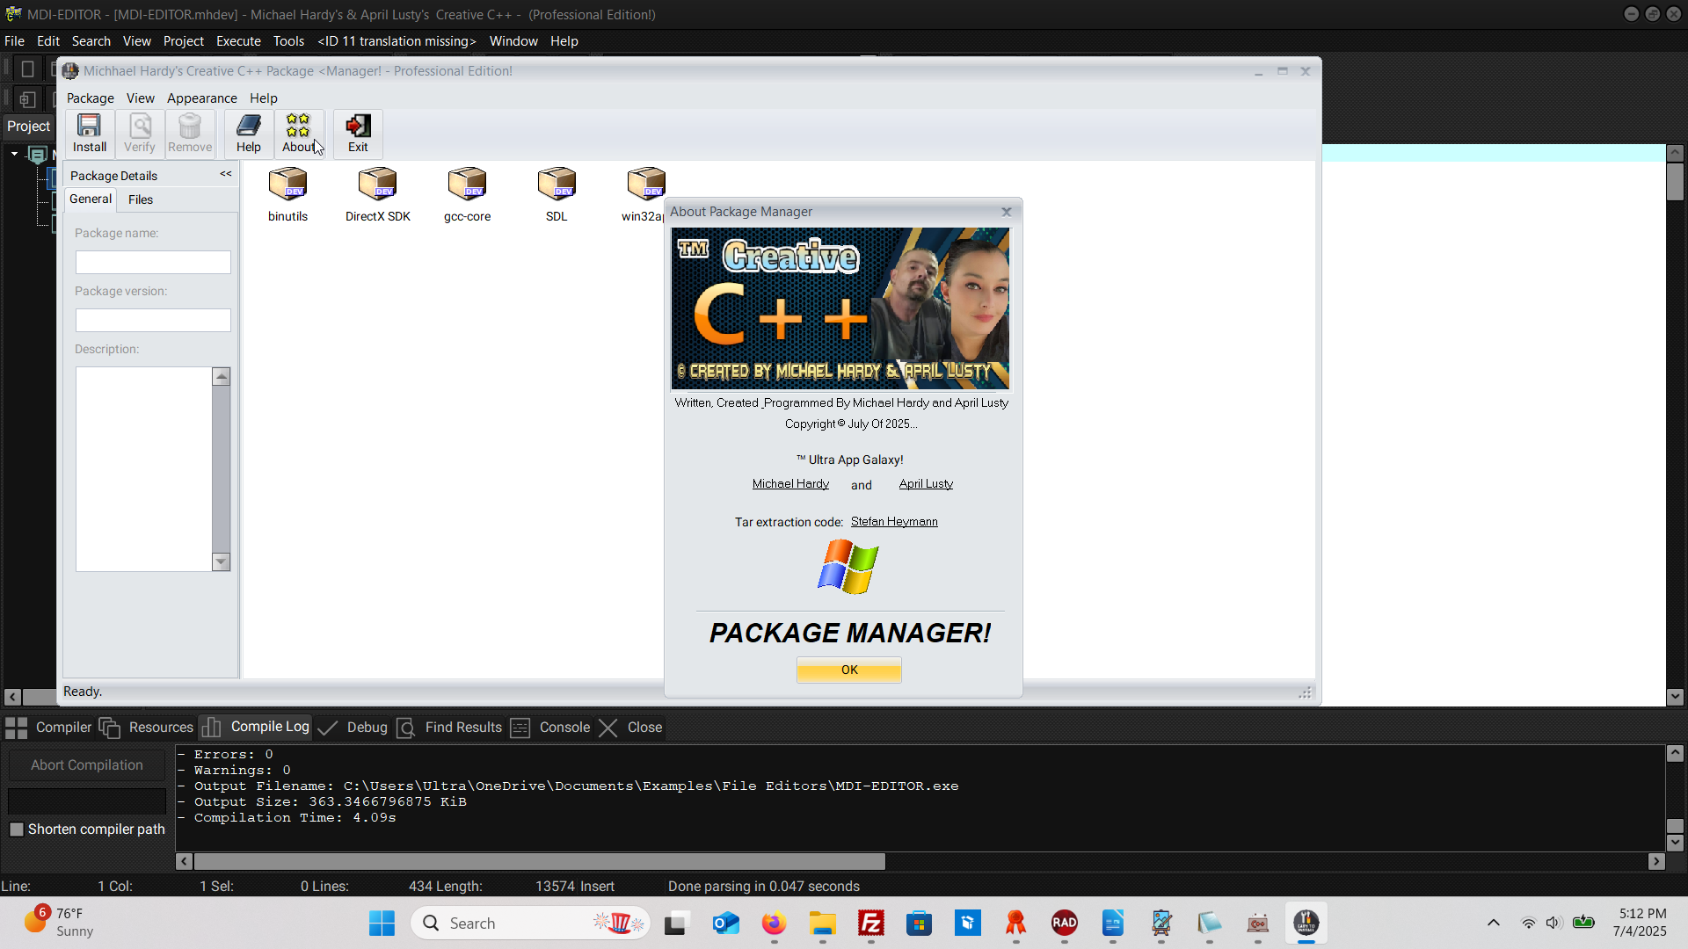Viewport: 1688px width, 949px height.
Task: Open the RAD app from the taskbar
Action: 1065,924
